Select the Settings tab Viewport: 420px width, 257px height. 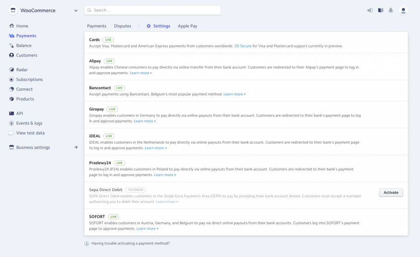point(158,26)
